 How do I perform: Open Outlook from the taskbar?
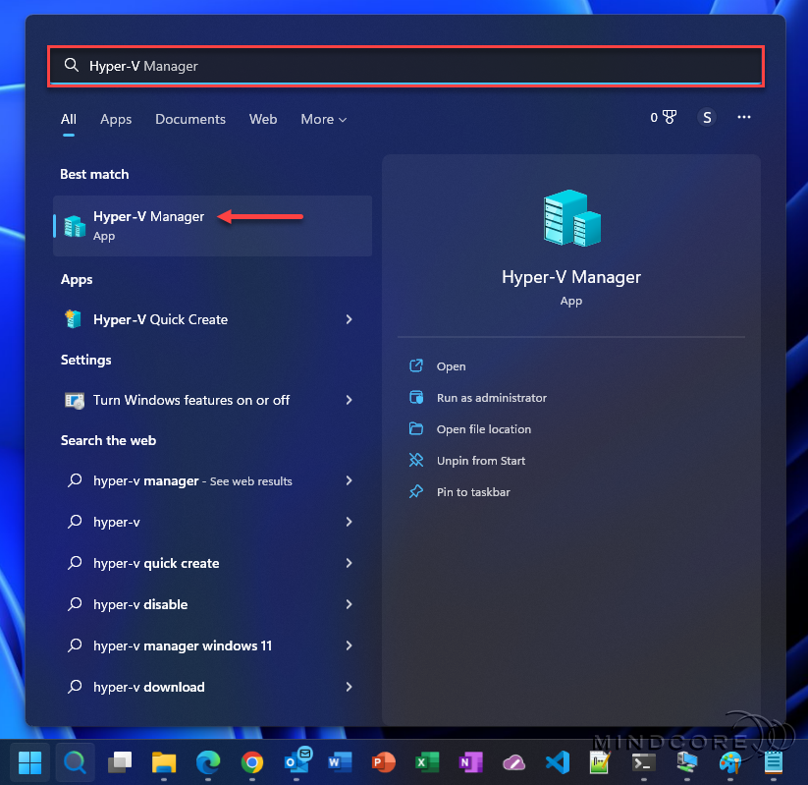tap(297, 762)
